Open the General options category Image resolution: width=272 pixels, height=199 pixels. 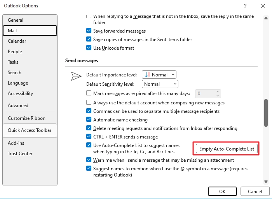pyautogui.click(x=30, y=20)
